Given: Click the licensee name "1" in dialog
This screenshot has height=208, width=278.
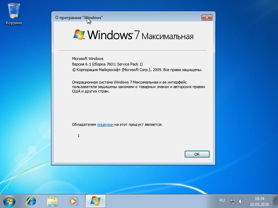Looking at the screenshot, I should pos(79,136).
